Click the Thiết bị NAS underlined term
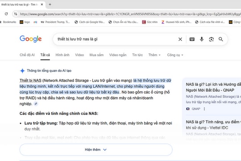This screenshot has height=161, width=241. click(x=30, y=80)
